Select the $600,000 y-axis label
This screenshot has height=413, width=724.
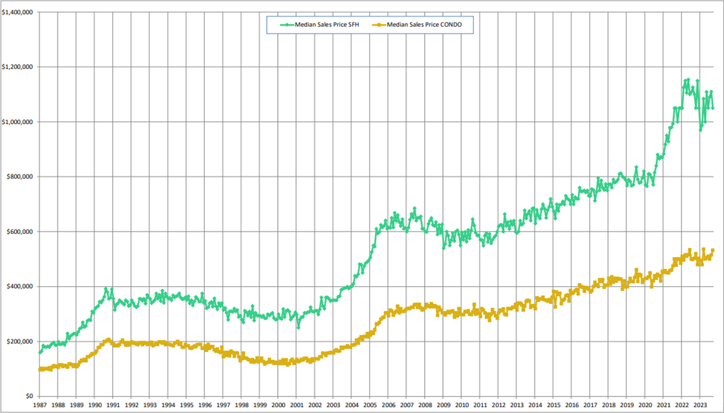click(21, 232)
